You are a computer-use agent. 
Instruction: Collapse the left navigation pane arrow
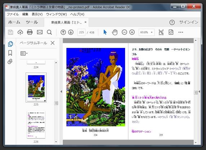[x=61, y=92]
